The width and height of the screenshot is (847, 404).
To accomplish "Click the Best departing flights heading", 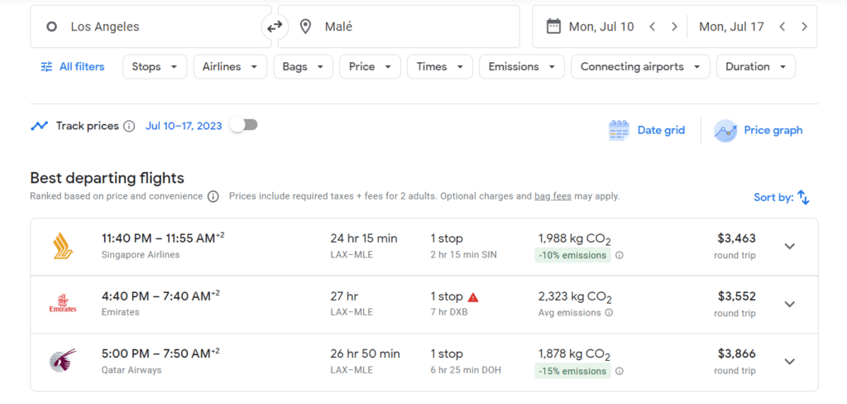I will pyautogui.click(x=107, y=177).
